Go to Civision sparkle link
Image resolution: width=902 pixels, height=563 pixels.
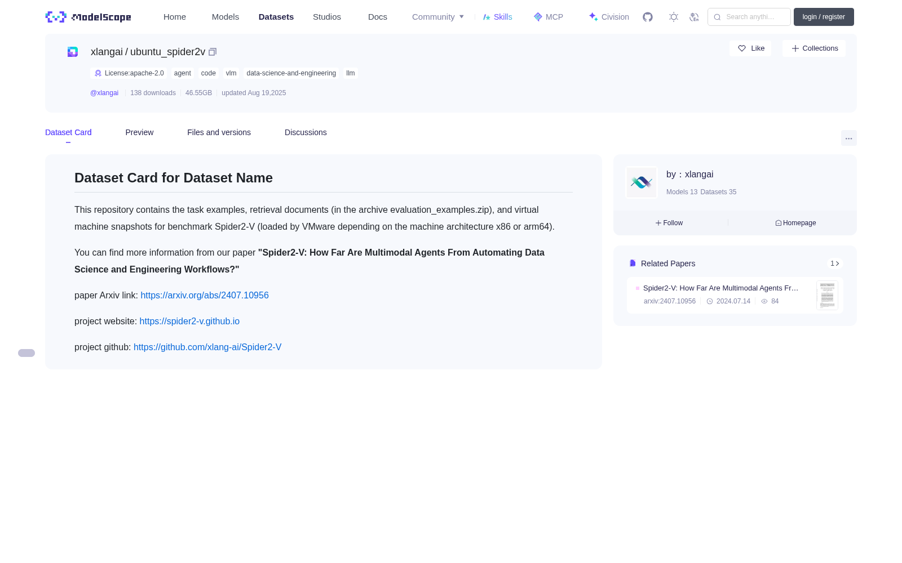pyautogui.click(x=609, y=17)
